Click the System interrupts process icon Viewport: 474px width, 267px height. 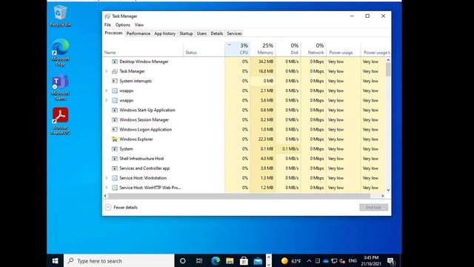click(x=115, y=81)
